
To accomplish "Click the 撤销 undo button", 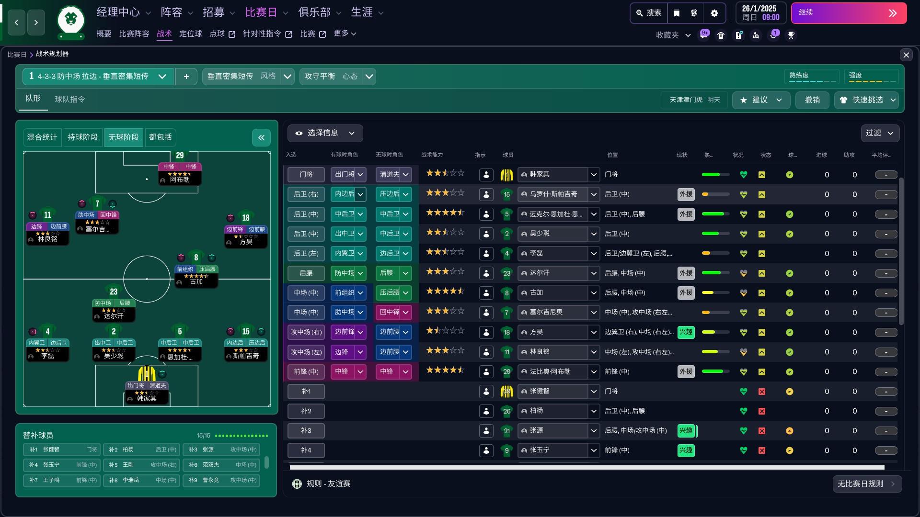I will [x=812, y=100].
